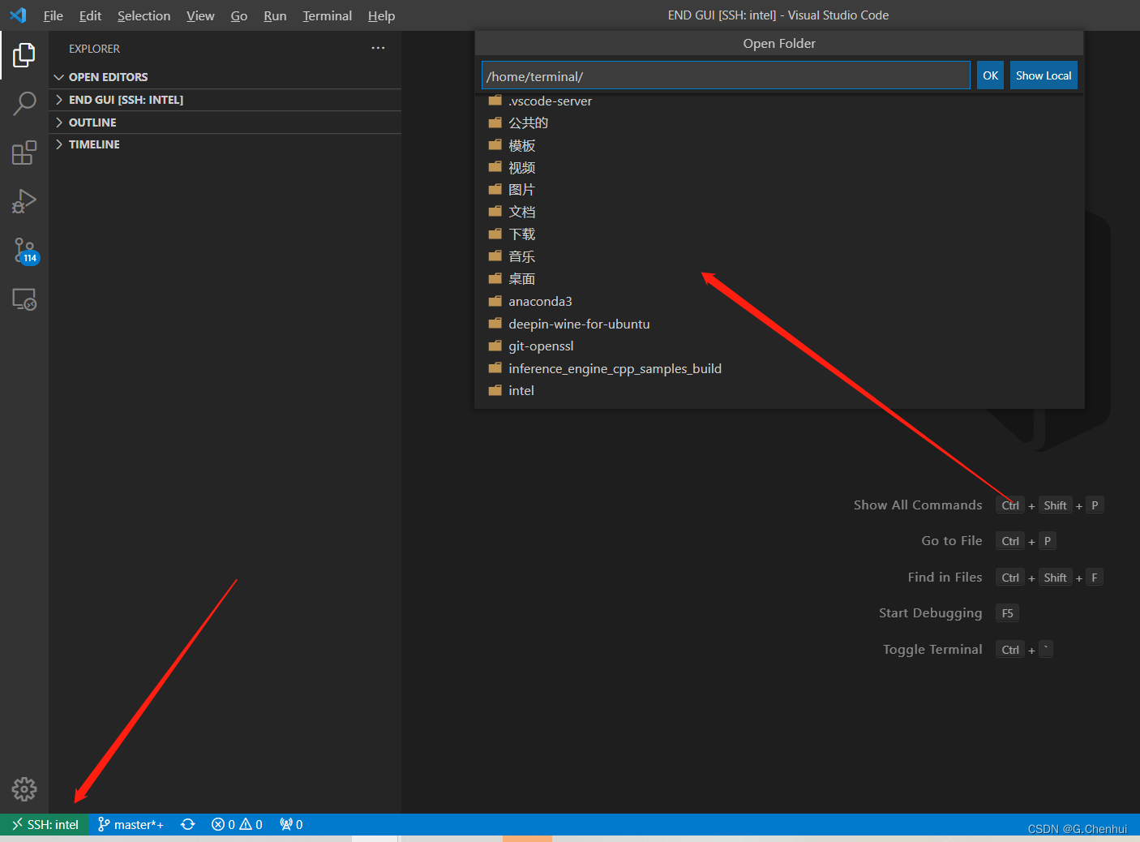Select the 桌面 folder
Viewport: 1140px width, 842px height.
(779, 279)
